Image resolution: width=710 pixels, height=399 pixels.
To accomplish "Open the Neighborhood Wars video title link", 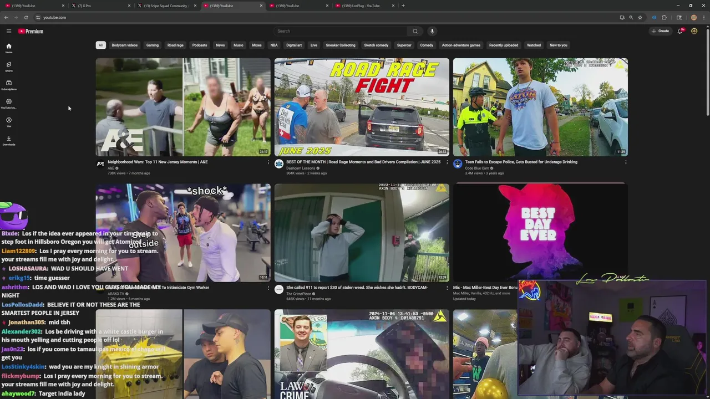I will click(x=158, y=162).
